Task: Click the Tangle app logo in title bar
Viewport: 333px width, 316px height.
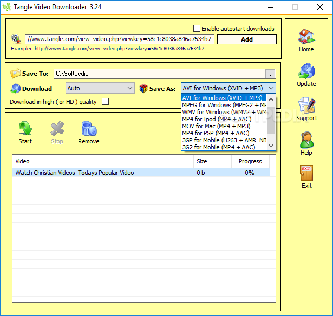Action: 6,7
